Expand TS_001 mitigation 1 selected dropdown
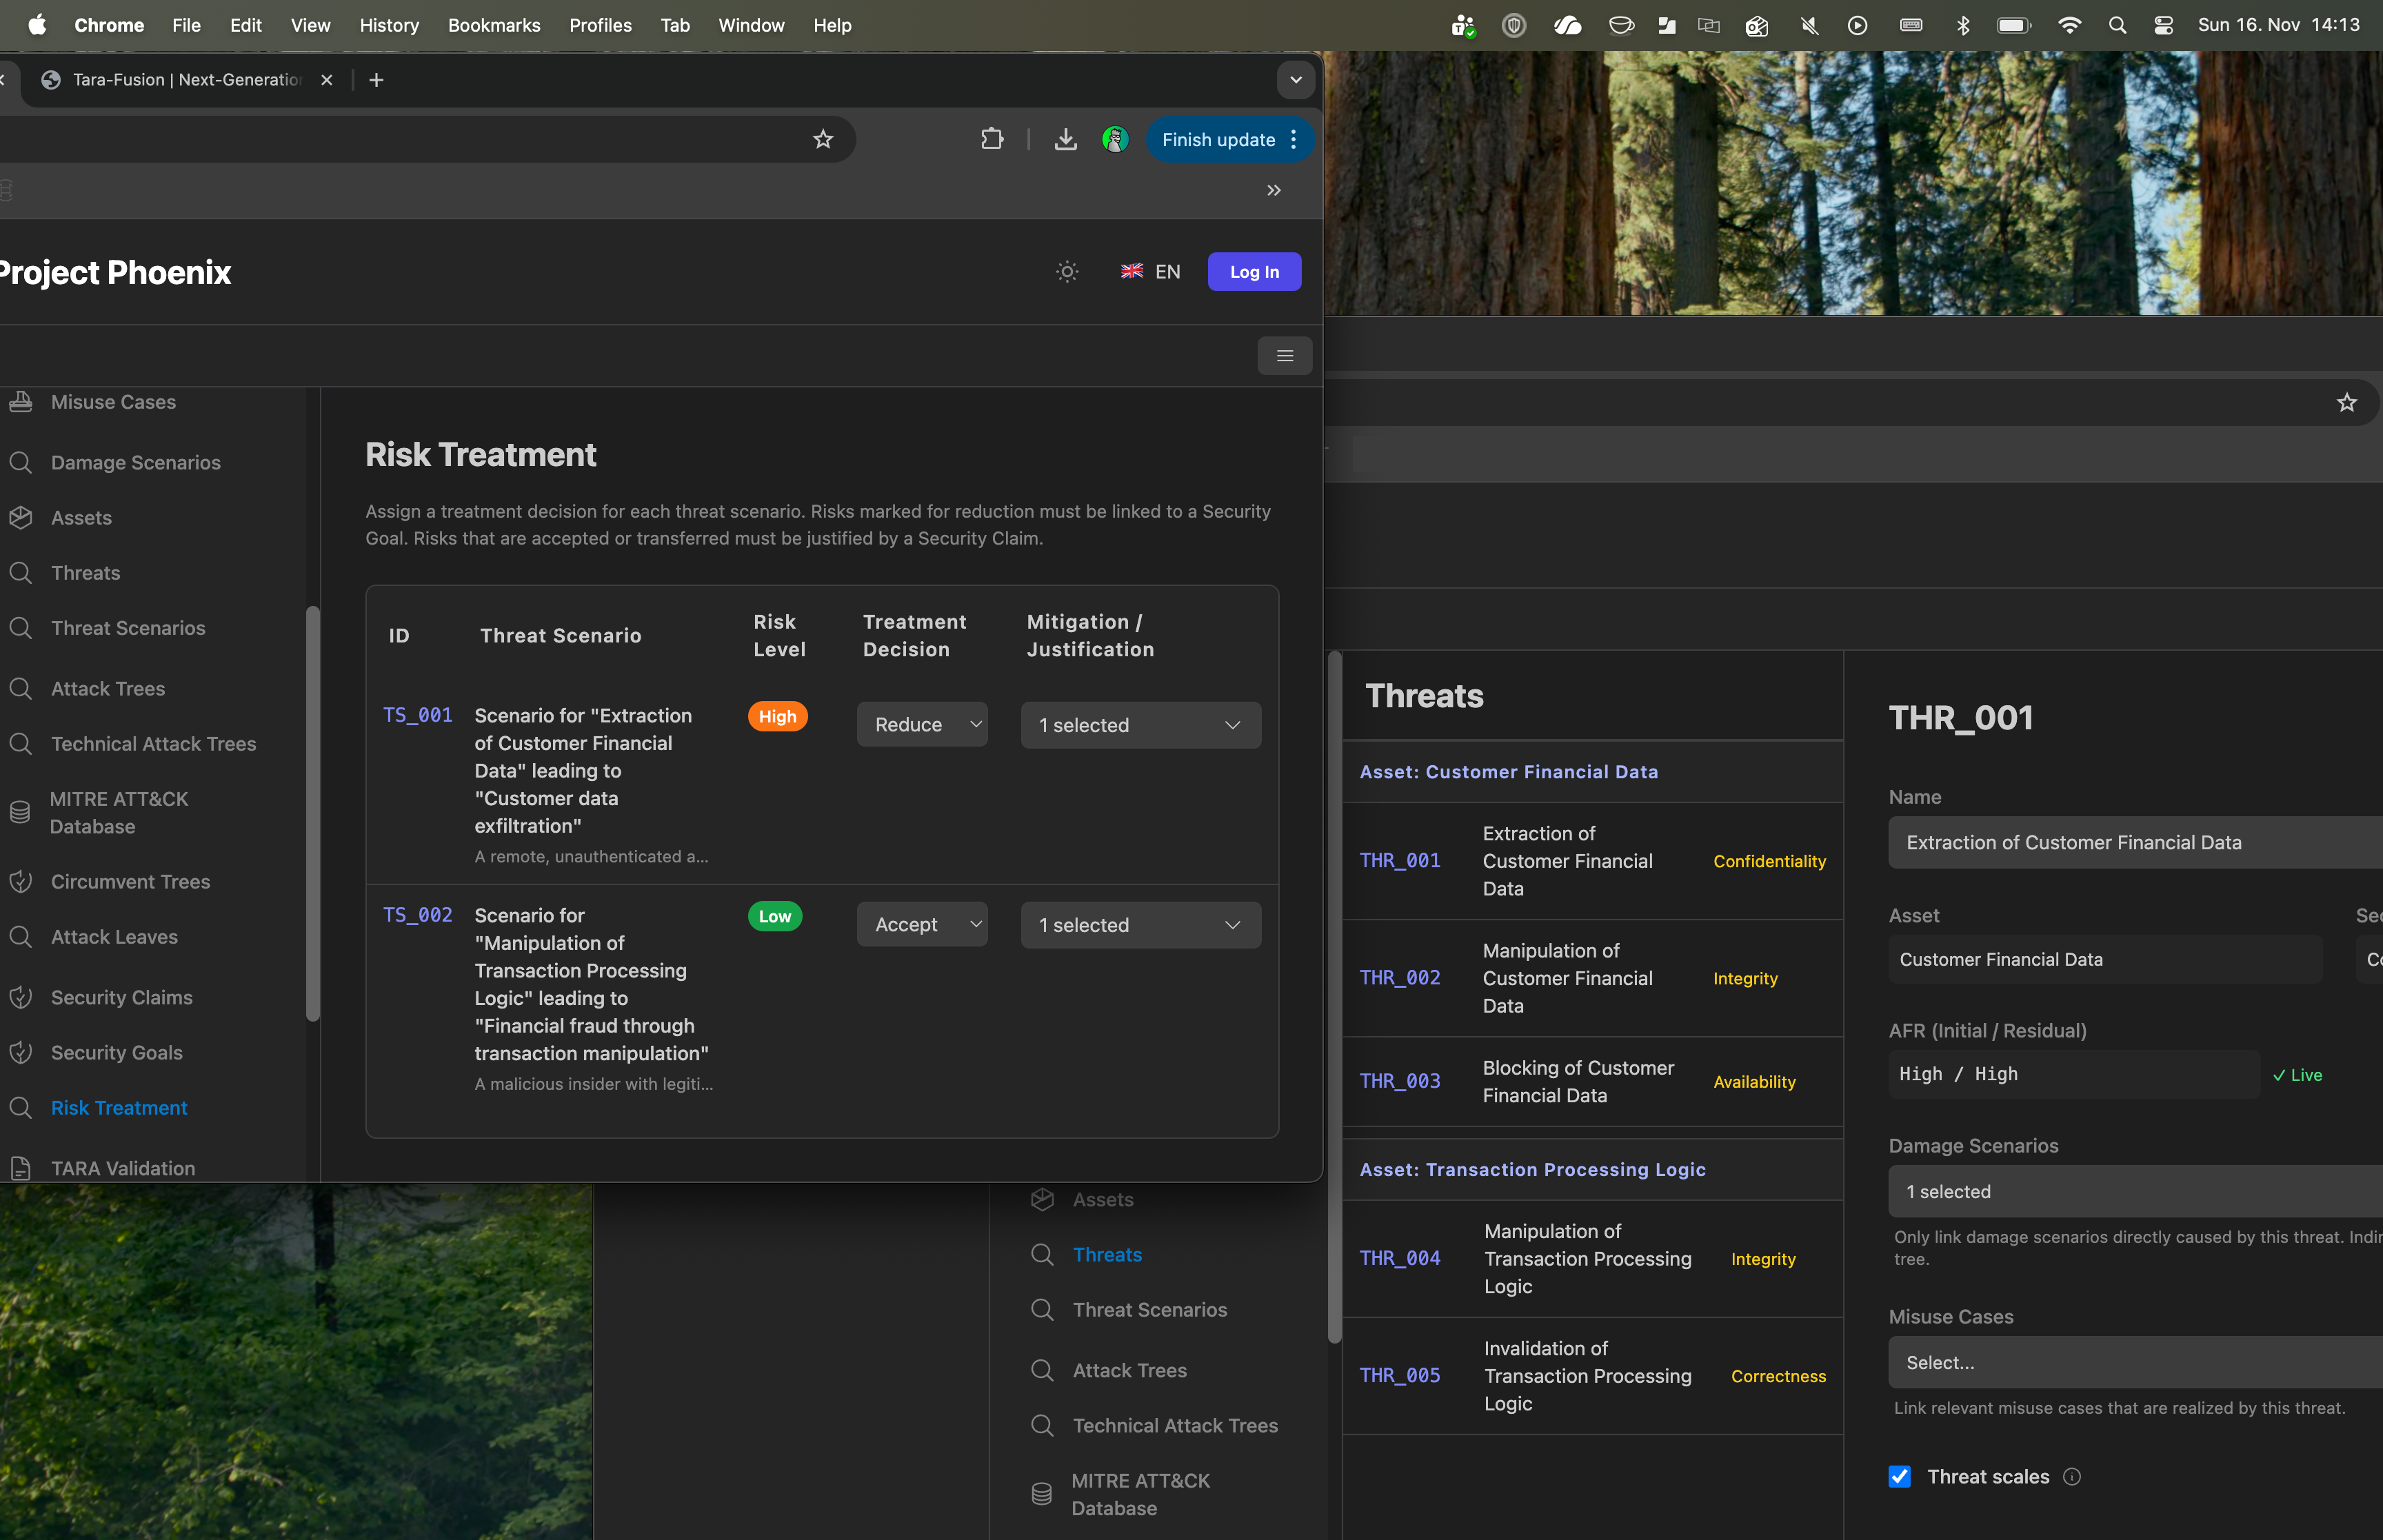This screenshot has height=1540, width=2383. tap(1140, 725)
